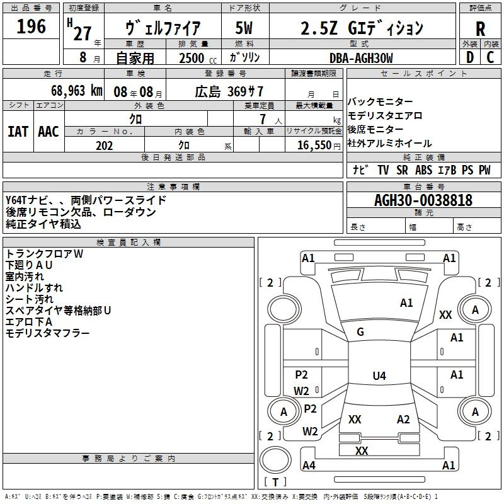This screenshot has width=504, height=504.
Task: Select registration number 広島 369サ7
Action: click(x=229, y=92)
